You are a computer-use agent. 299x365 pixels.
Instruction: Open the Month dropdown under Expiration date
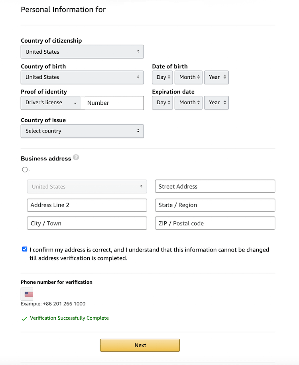pyautogui.click(x=188, y=102)
